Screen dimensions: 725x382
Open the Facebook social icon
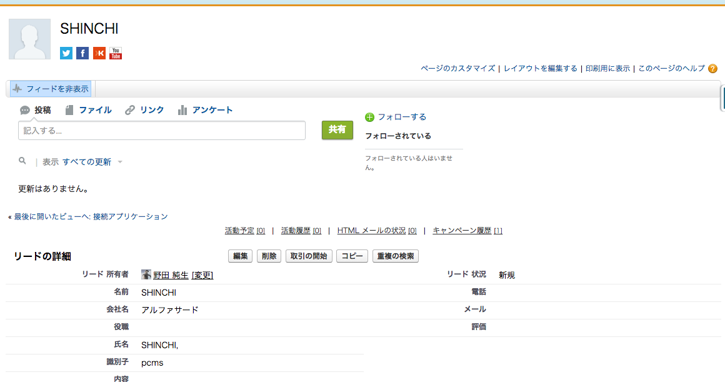coord(82,53)
